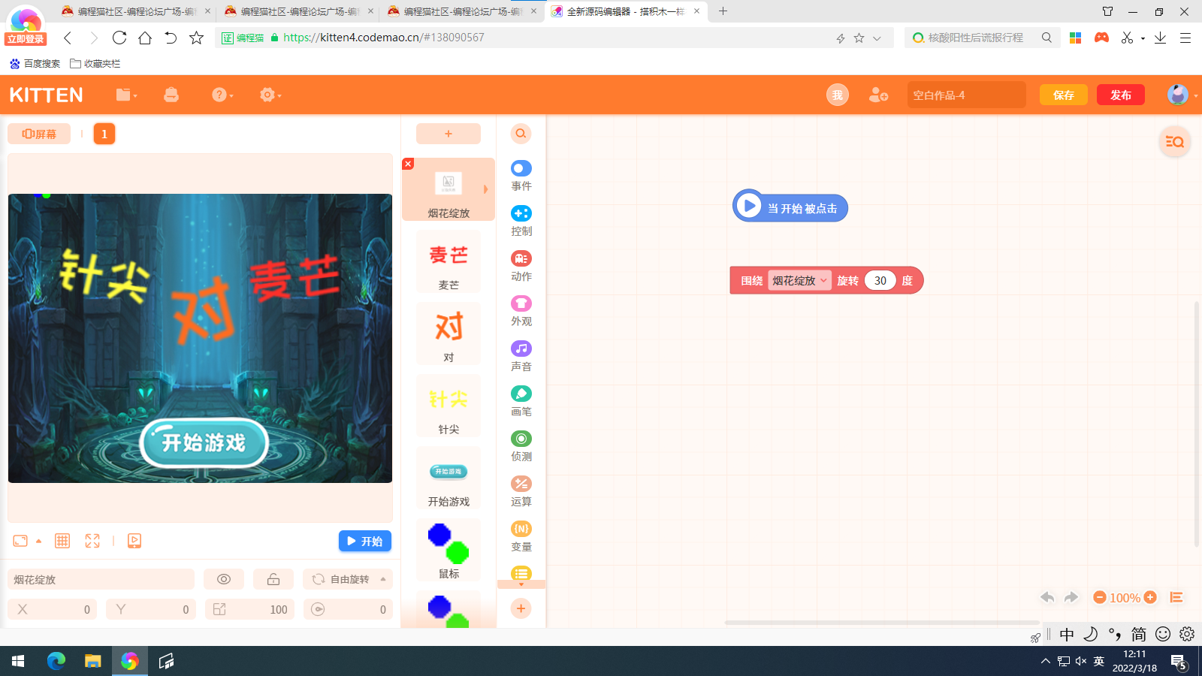Click the 100% zoom level indicator
Image resolution: width=1202 pixels, height=676 pixels.
click(1125, 598)
